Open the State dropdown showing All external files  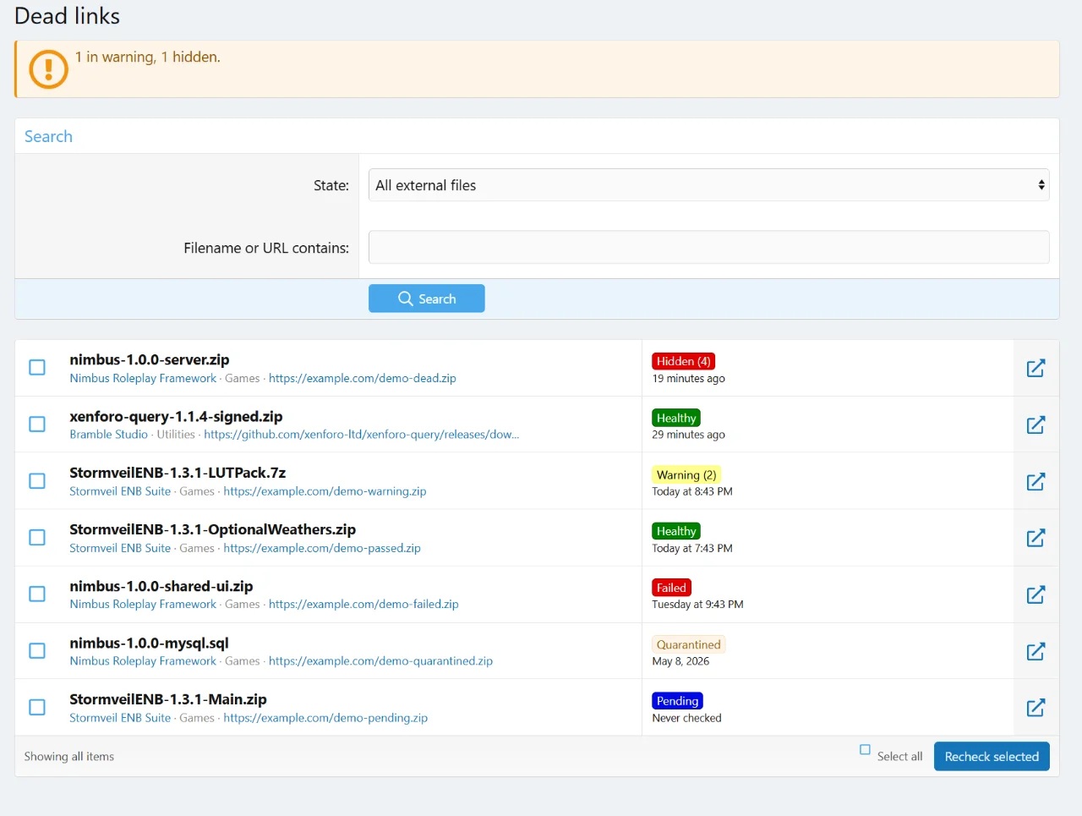(x=708, y=185)
